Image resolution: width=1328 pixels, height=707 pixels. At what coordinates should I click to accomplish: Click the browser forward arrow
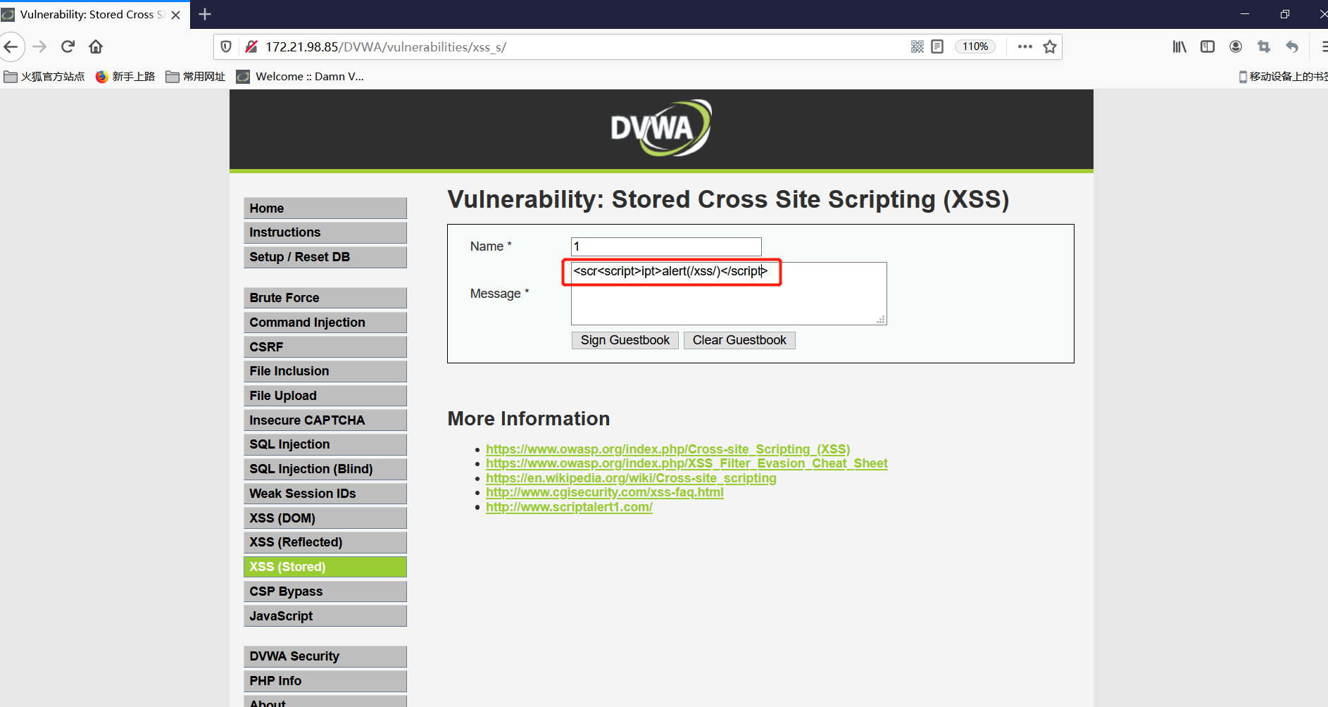point(39,46)
